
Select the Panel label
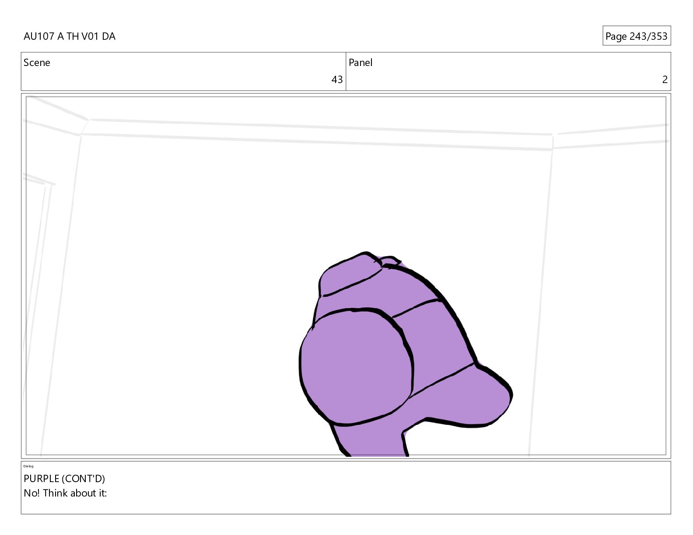click(360, 63)
